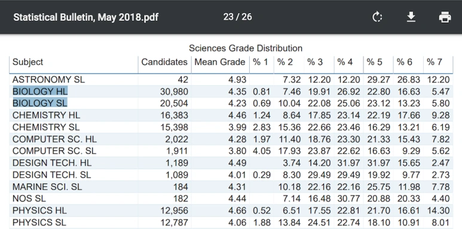Open the print dialog icon

pos(445,17)
